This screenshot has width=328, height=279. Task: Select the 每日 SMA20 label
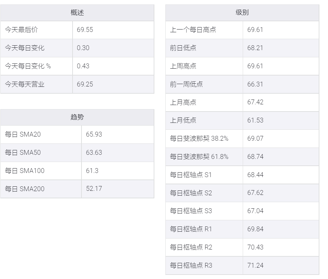[23, 134]
